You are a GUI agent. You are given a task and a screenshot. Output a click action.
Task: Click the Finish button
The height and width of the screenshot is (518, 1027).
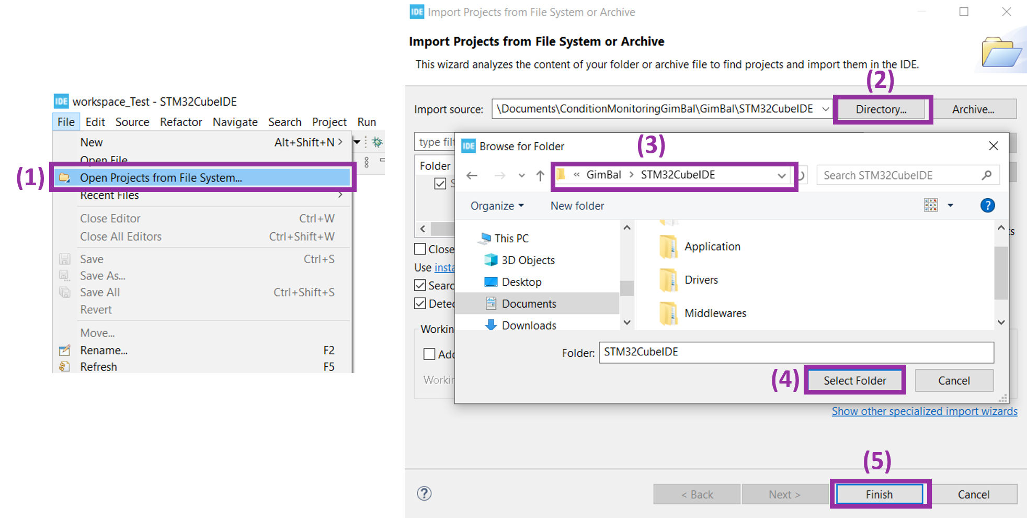click(x=879, y=494)
